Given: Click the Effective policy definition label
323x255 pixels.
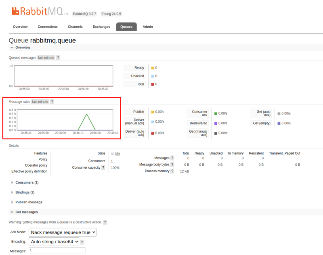Looking at the screenshot, I should (x=29, y=171).
